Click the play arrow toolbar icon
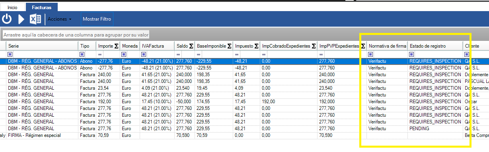The height and width of the screenshot is (152, 489). (21, 19)
